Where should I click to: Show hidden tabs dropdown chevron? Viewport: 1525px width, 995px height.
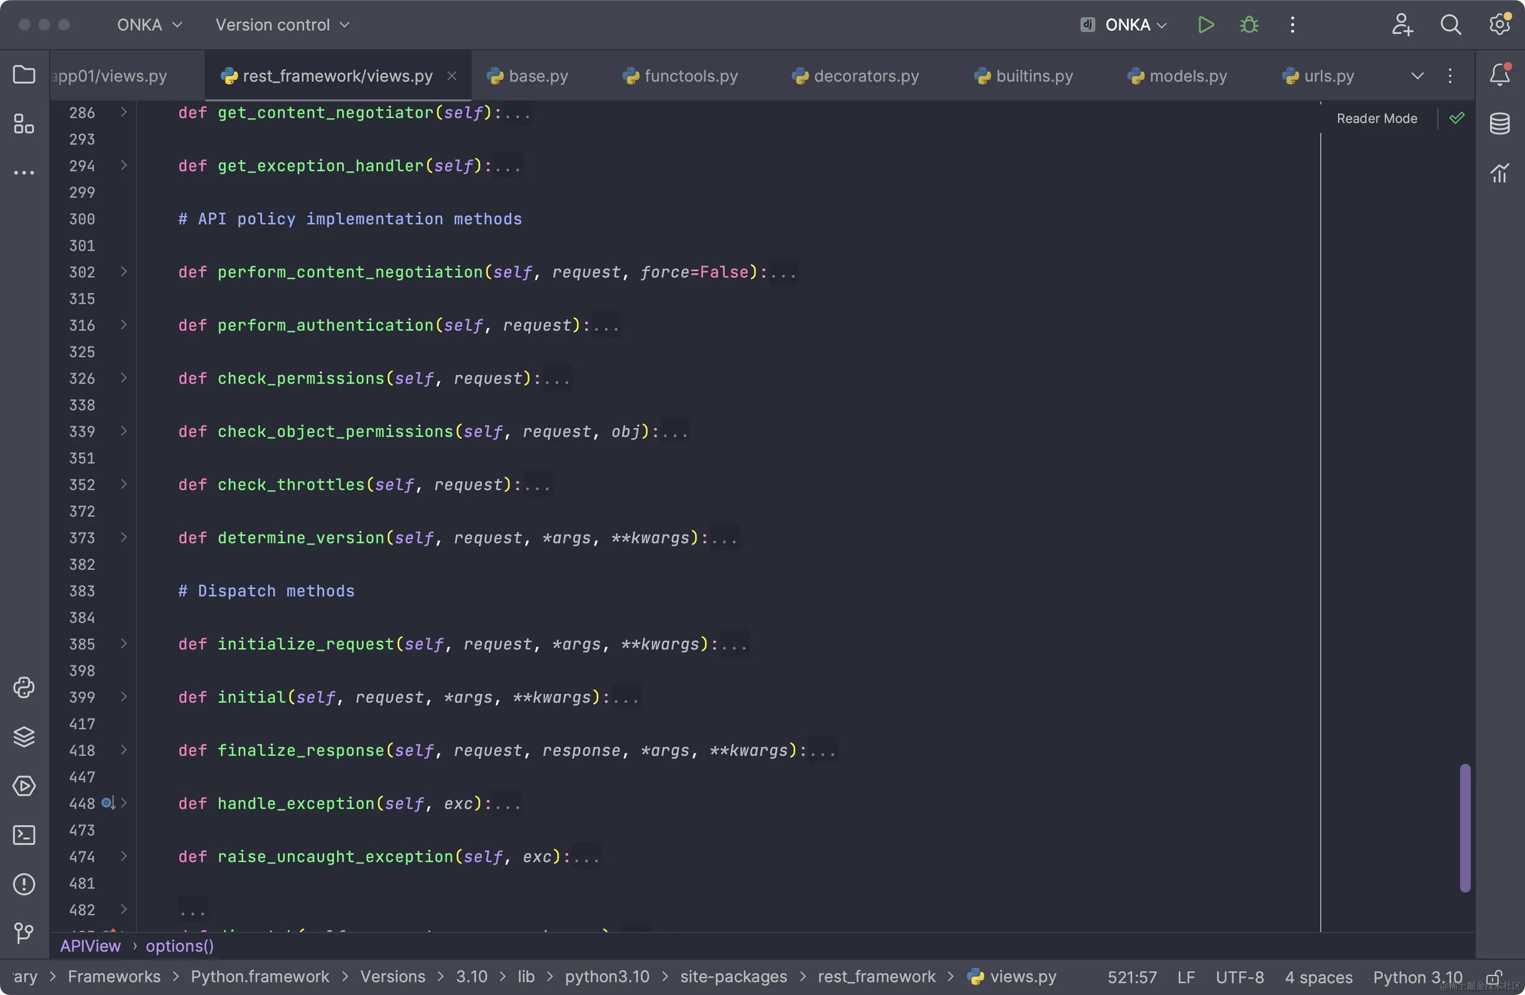coord(1418,76)
